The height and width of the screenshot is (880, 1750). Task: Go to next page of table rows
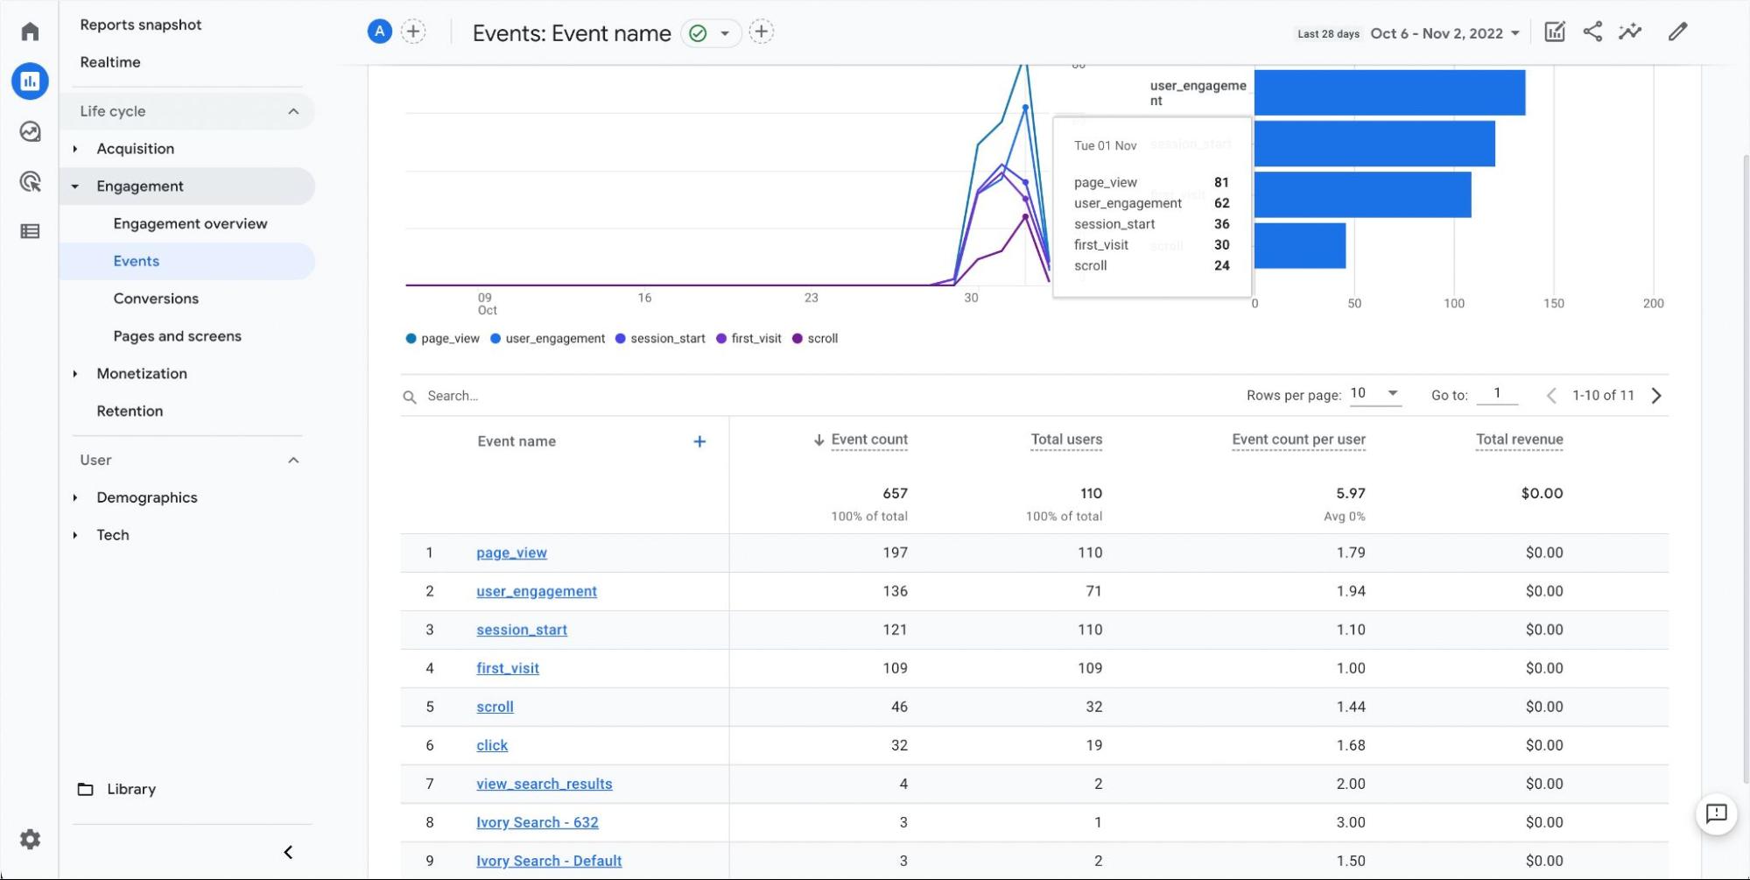click(1656, 395)
